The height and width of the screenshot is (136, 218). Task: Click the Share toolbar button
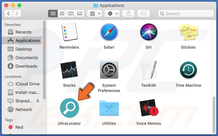tap(129, 14)
